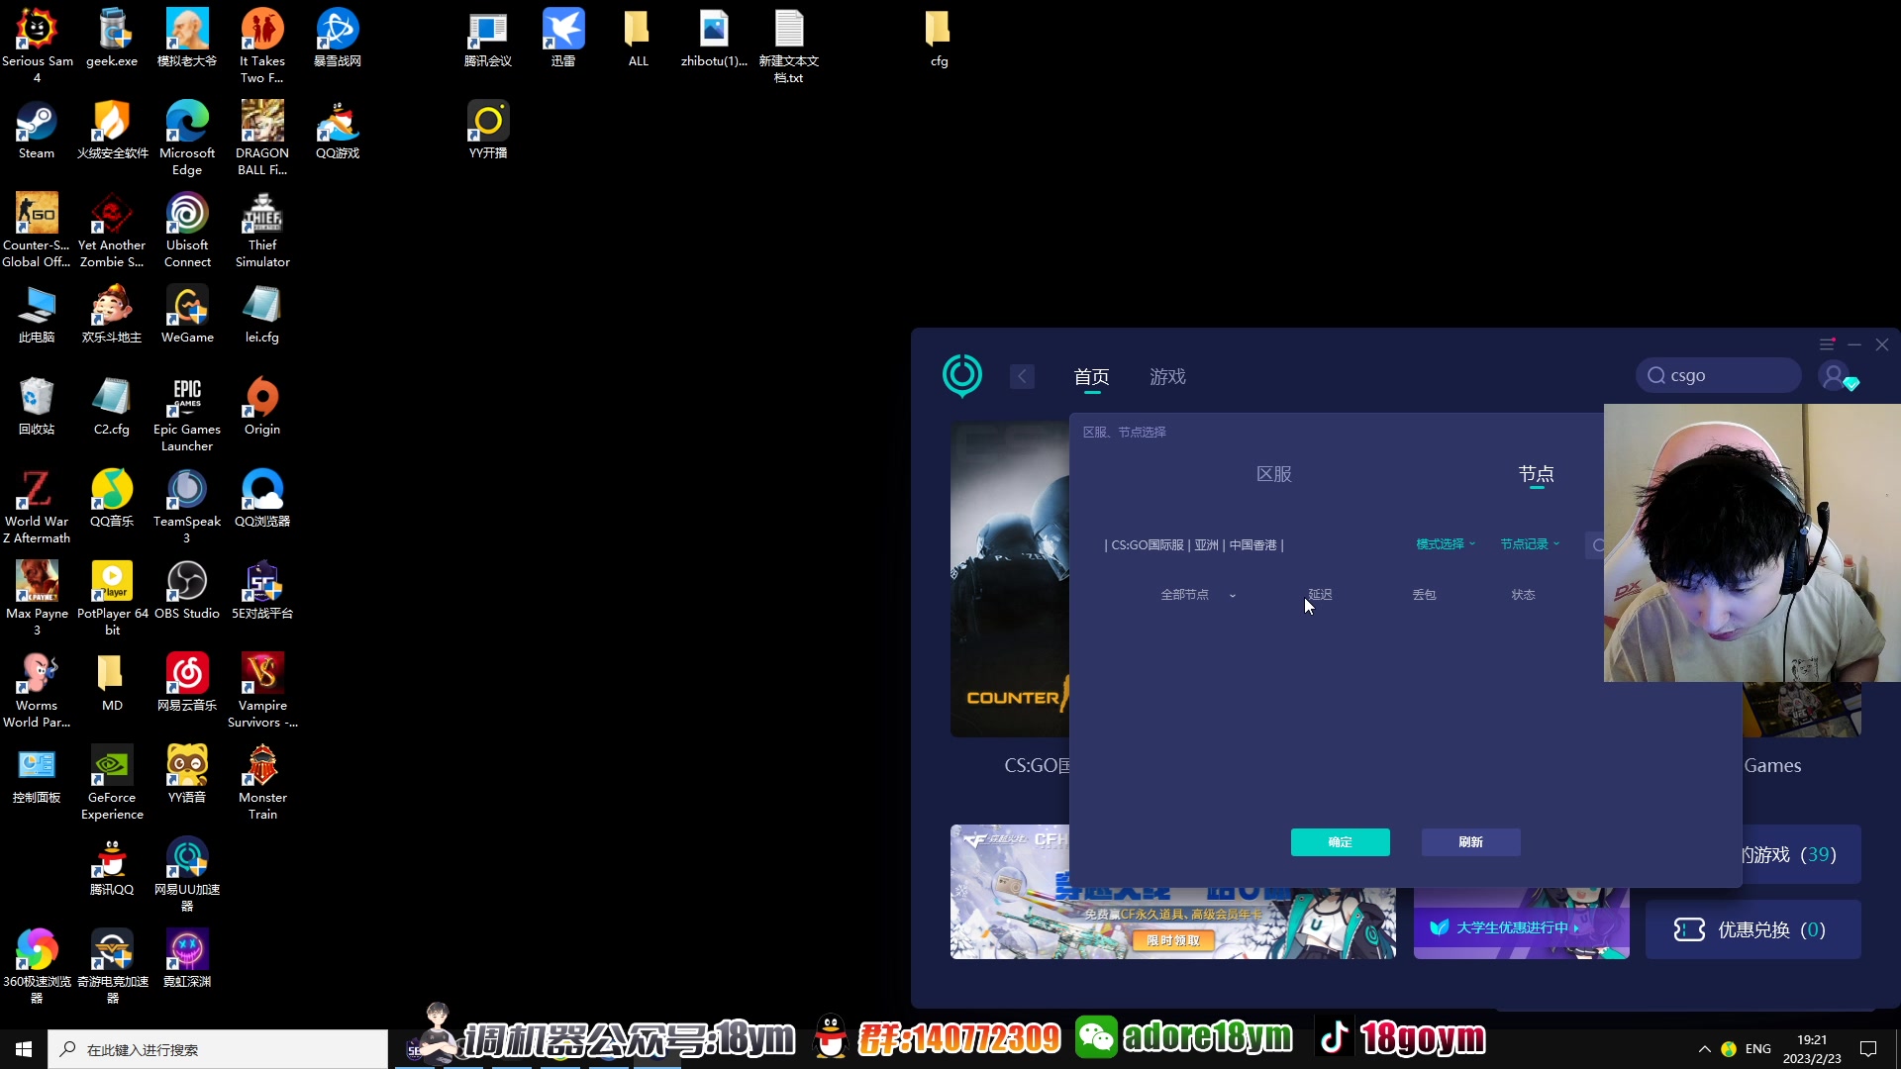The image size is (1901, 1069).
Task: Click the 刷新 refresh button
Action: 1471,842
